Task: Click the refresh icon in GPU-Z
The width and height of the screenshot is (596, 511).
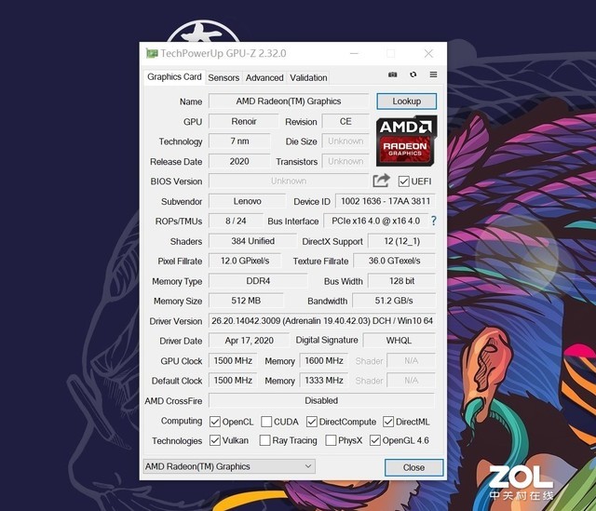Action: click(x=413, y=74)
